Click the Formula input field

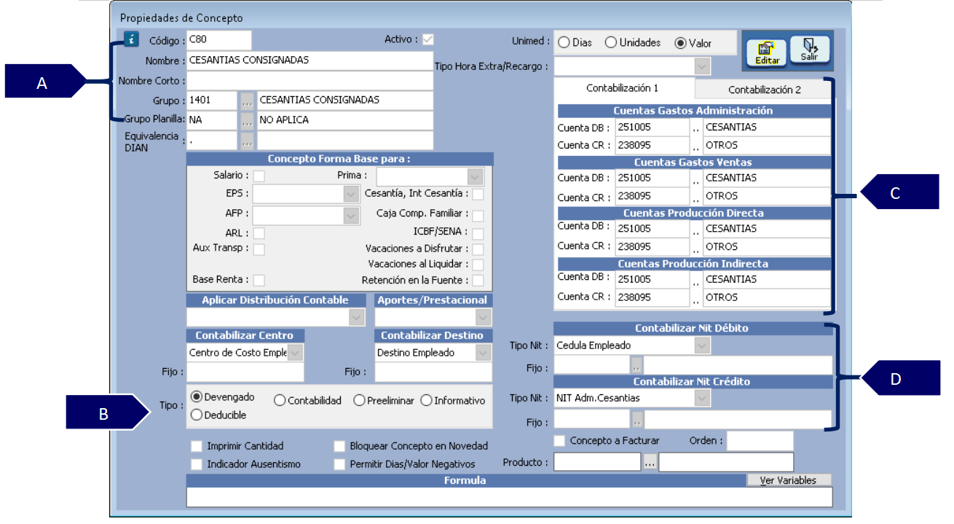coord(509,496)
